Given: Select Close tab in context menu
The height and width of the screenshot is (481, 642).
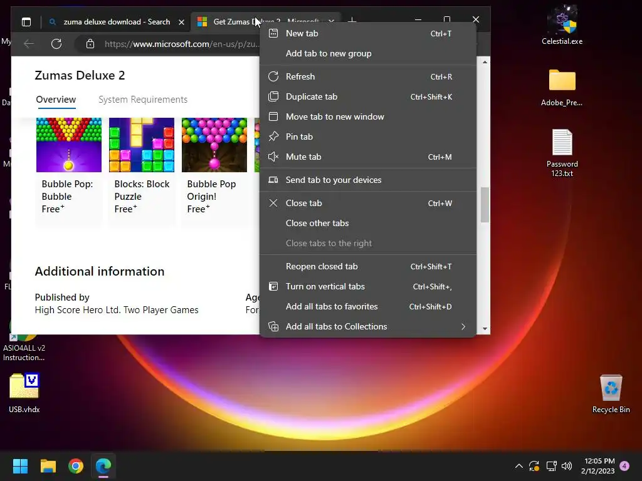Looking at the screenshot, I should coord(367,204).
